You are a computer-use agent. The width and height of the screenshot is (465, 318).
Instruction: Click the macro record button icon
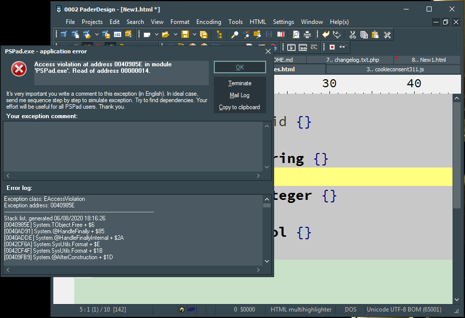332,47
